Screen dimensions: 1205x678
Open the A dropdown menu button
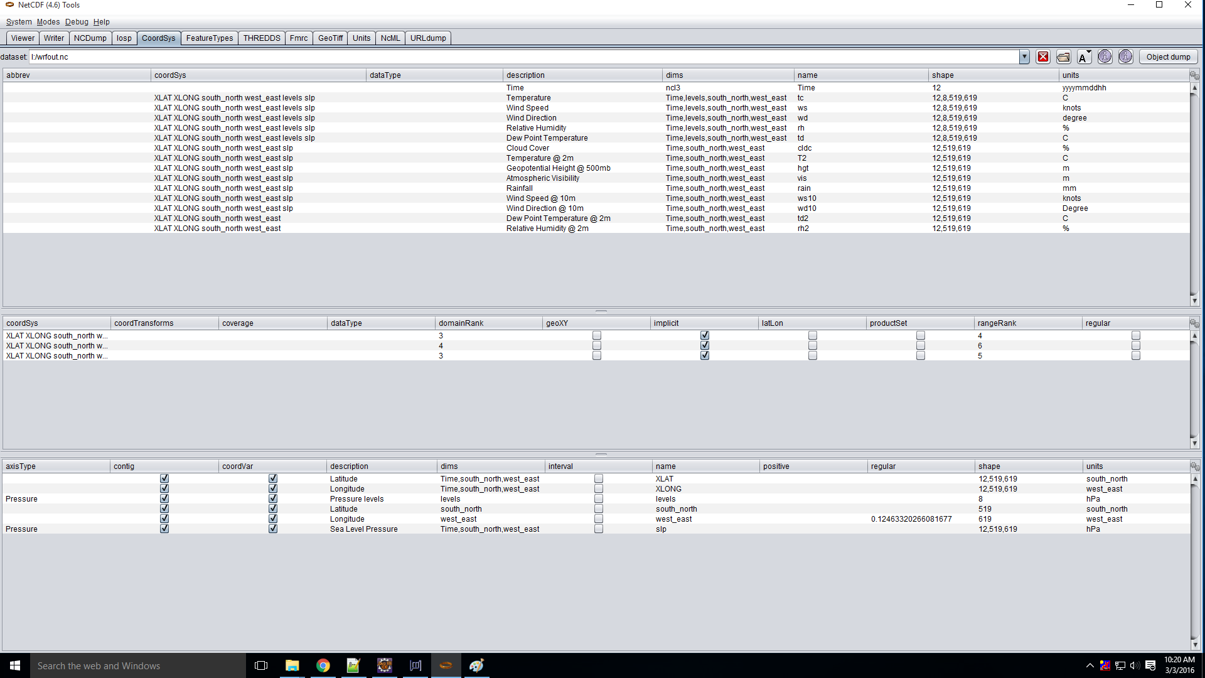pyautogui.click(x=1084, y=57)
